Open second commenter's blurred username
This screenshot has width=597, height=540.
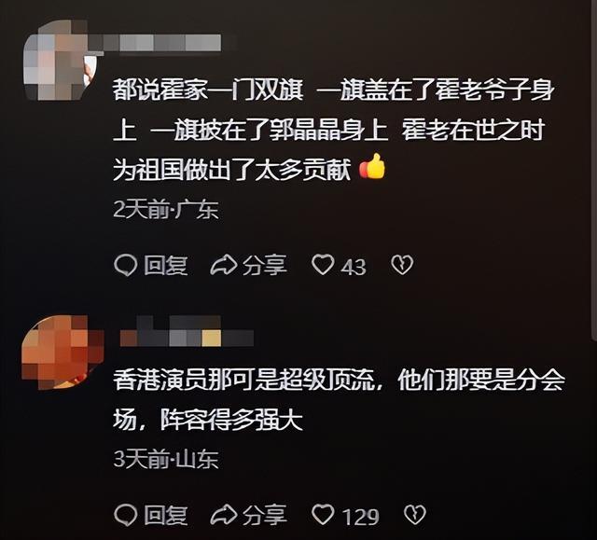pos(187,331)
